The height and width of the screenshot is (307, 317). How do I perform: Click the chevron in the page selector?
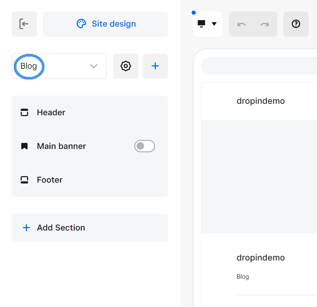pos(94,66)
